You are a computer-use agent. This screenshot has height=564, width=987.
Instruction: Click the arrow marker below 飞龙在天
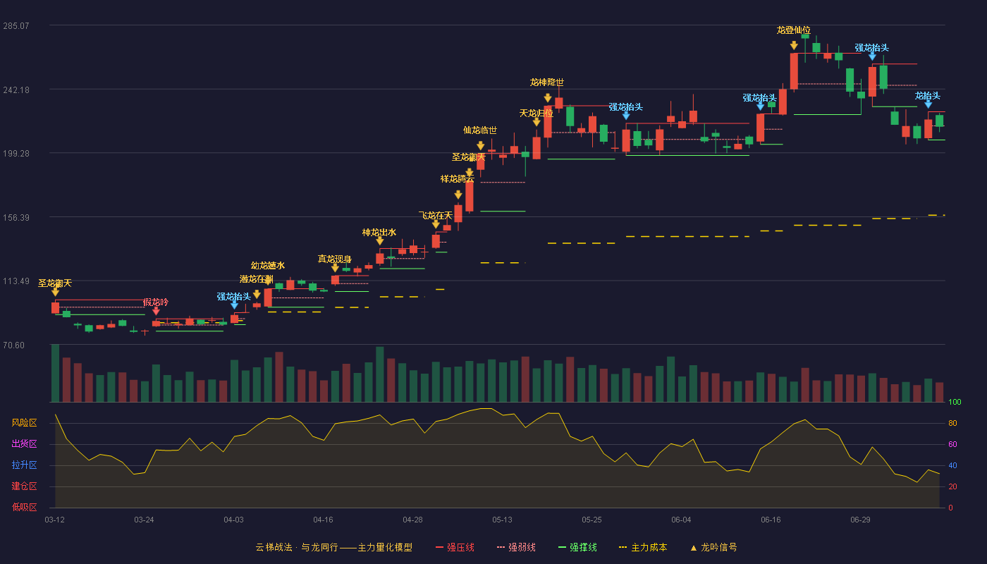[x=436, y=224]
